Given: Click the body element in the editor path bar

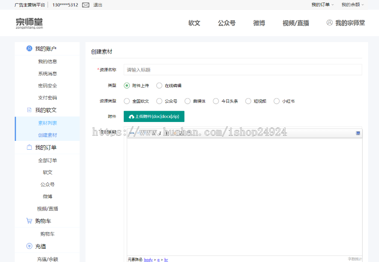Looking at the screenshot, I should 147,259.
